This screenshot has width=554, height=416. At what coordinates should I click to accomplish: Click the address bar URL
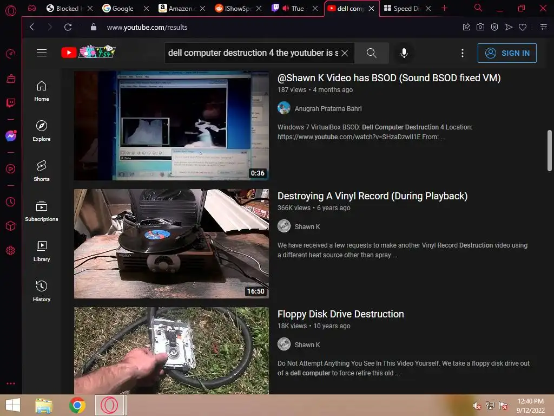147,27
